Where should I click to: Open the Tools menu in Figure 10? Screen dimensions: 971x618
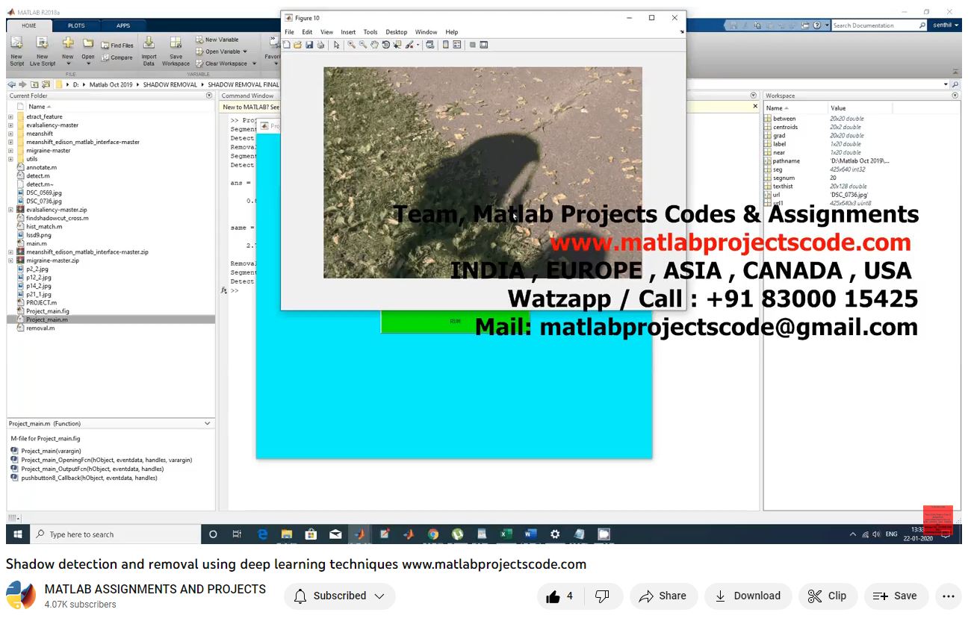370,32
